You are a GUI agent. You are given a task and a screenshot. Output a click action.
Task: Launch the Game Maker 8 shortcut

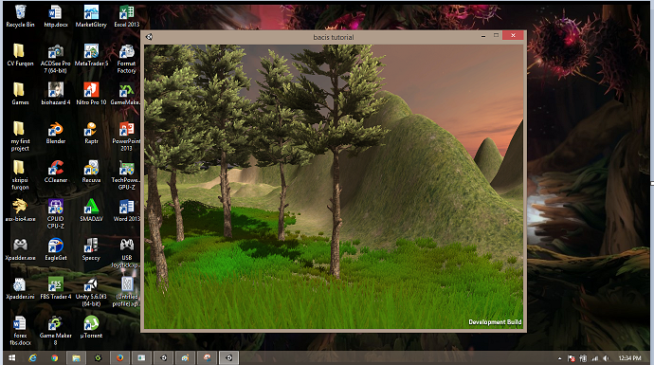[x=56, y=331]
